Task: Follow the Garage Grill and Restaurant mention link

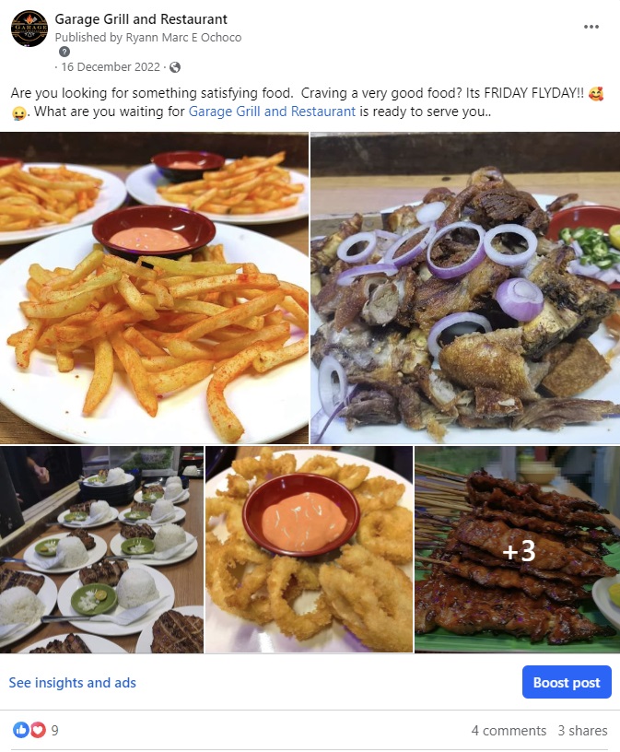Action: (x=272, y=112)
